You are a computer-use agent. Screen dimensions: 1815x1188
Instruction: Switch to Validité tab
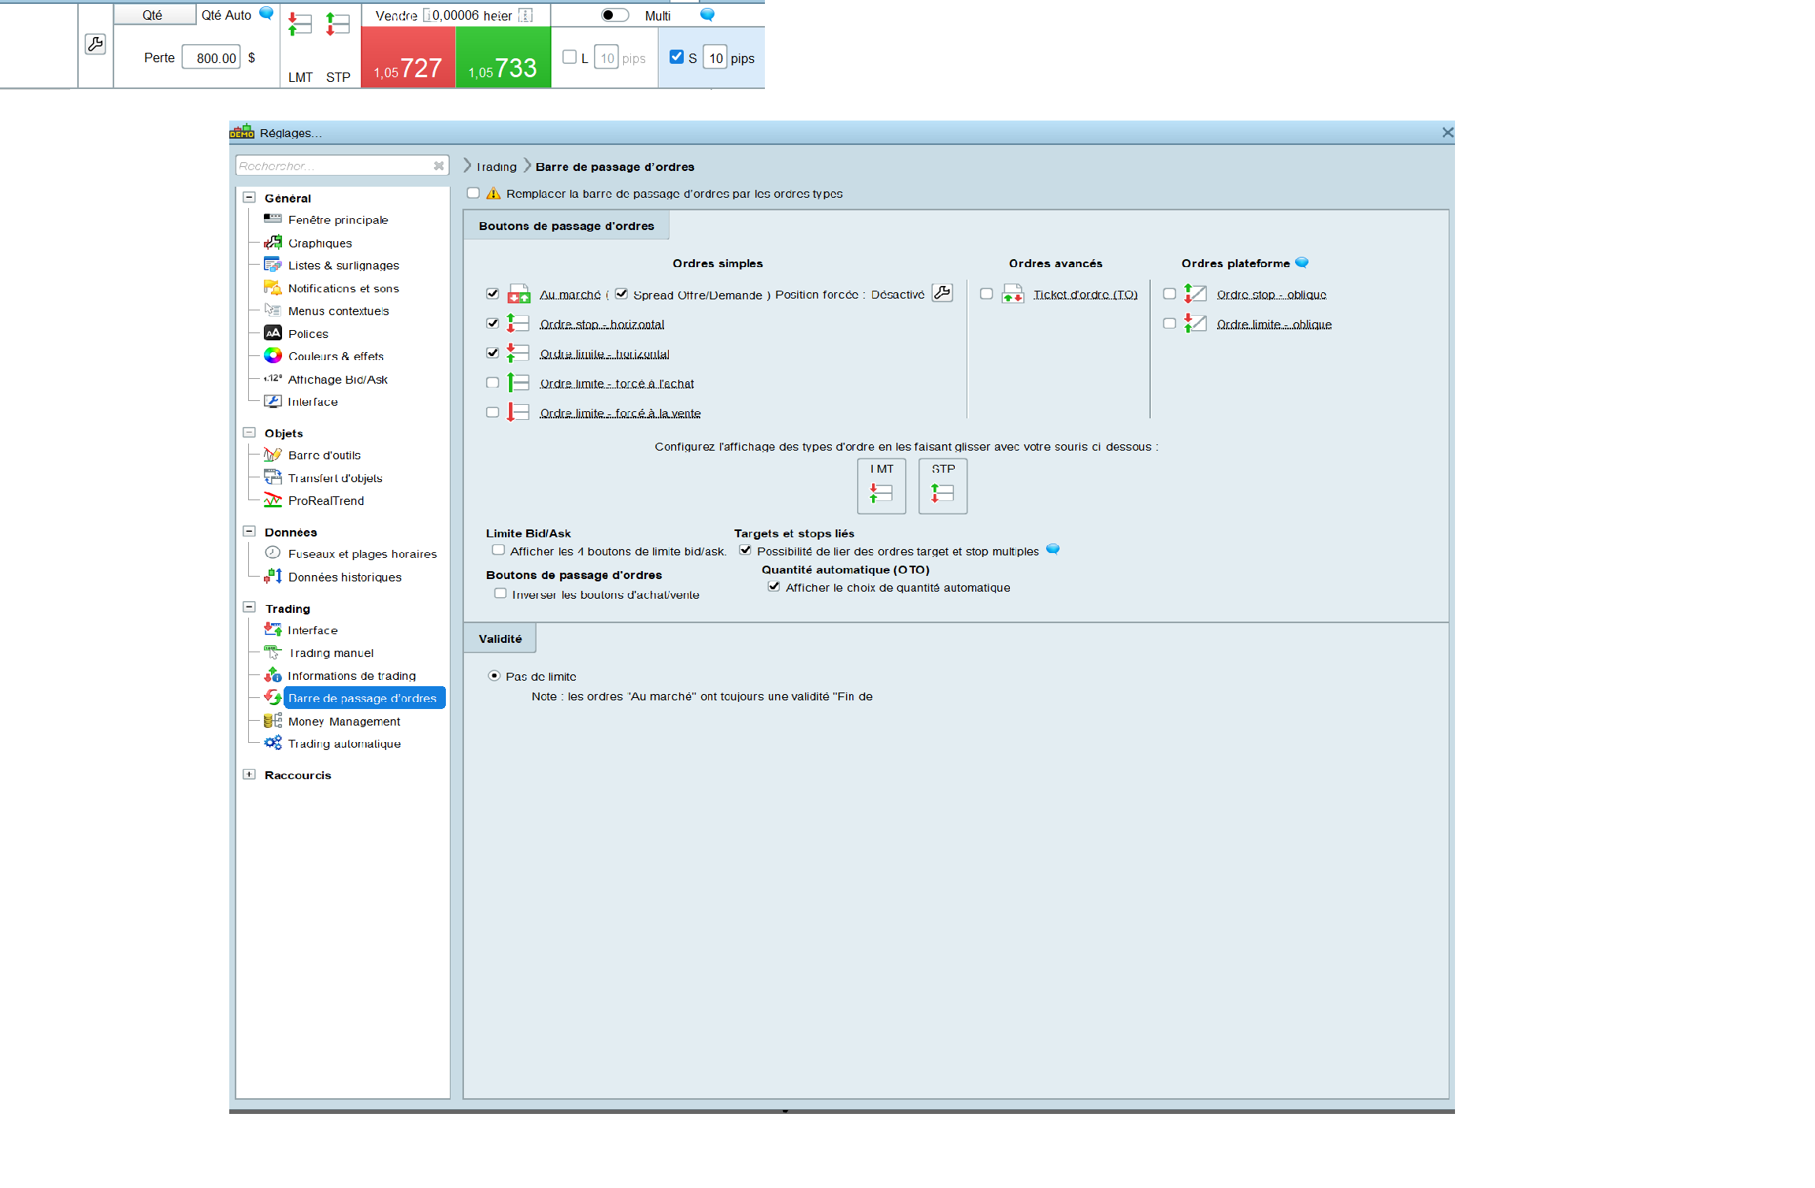pos(500,638)
